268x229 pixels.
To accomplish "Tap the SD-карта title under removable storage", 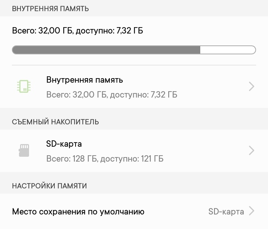I will click(x=64, y=144).
